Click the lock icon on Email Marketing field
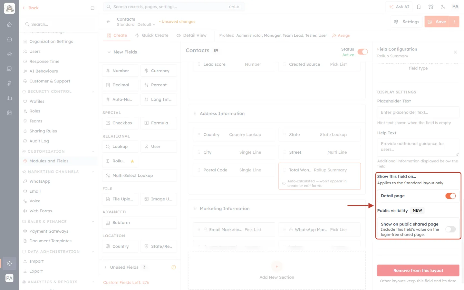 coord(205,230)
